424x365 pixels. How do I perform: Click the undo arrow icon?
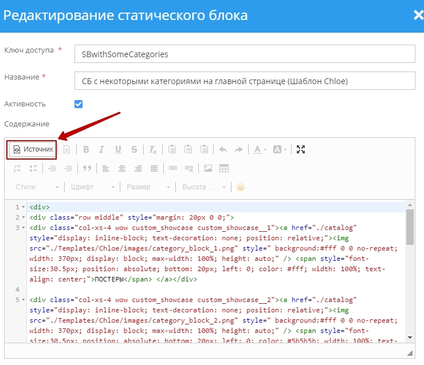point(223,149)
